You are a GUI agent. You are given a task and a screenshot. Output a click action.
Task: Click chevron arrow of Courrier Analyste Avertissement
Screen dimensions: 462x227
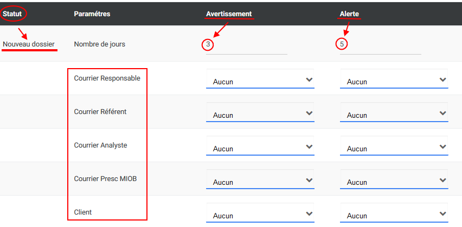point(309,146)
